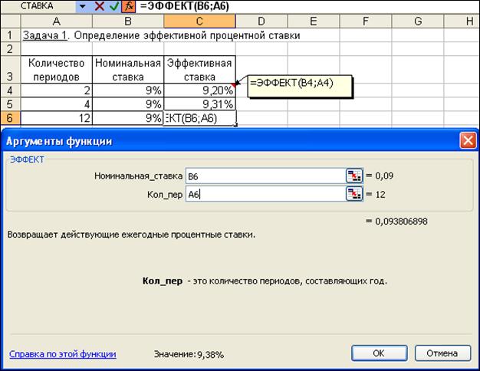Image resolution: width=480 pixels, height=371 pixels.
Task: Click the green checkmark enter icon
Action: click(113, 6)
